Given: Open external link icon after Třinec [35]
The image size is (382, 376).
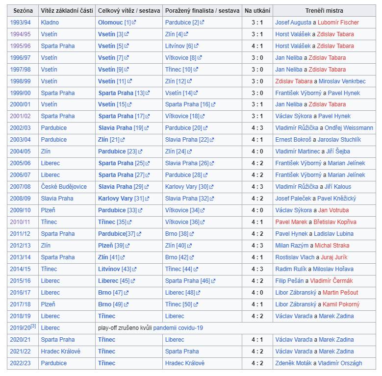Looking at the screenshot, I should [x=129, y=222].
